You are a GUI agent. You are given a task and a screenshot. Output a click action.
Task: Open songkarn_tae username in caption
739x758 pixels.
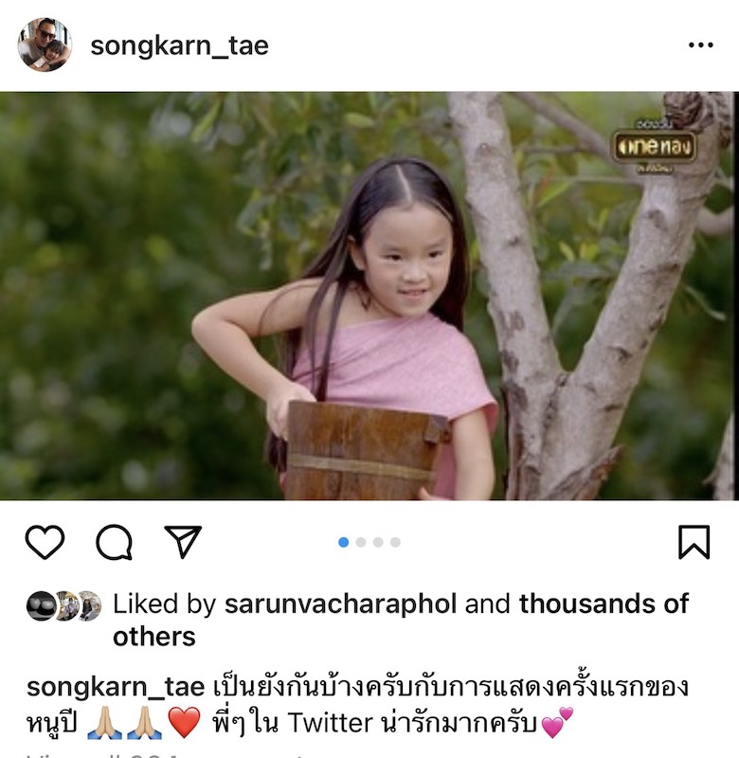coord(116,687)
